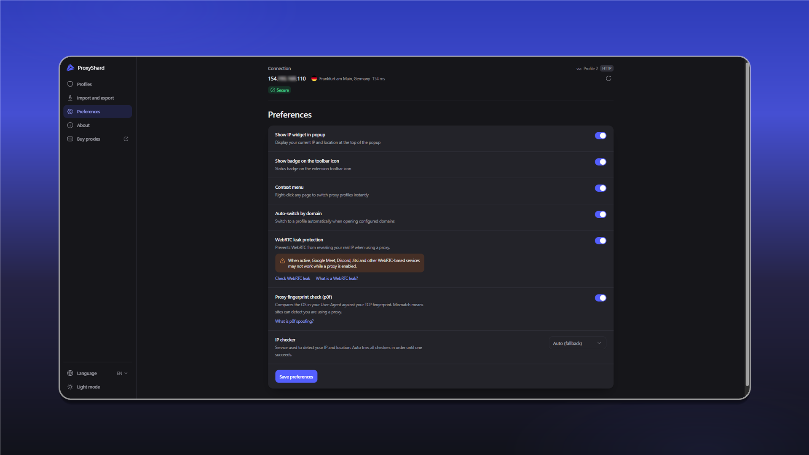Click the Preferences page heading

290,115
